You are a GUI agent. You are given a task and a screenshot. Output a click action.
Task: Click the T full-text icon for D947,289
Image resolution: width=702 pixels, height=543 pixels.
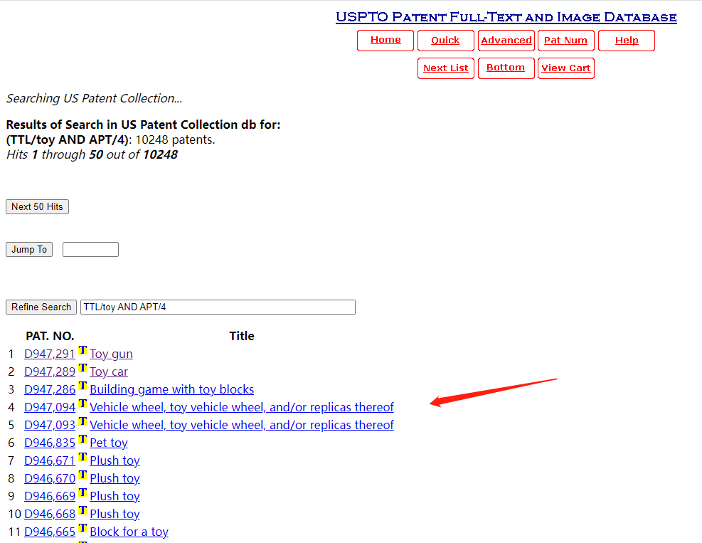83,368
